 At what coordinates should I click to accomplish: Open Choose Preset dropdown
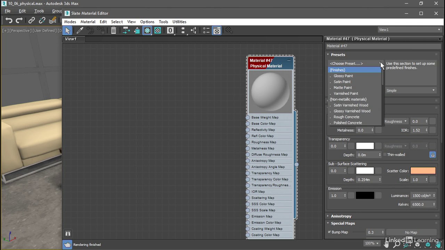click(355, 64)
